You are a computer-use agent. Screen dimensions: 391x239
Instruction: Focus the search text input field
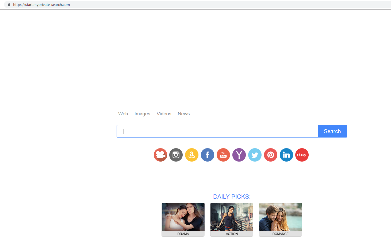pos(217,131)
